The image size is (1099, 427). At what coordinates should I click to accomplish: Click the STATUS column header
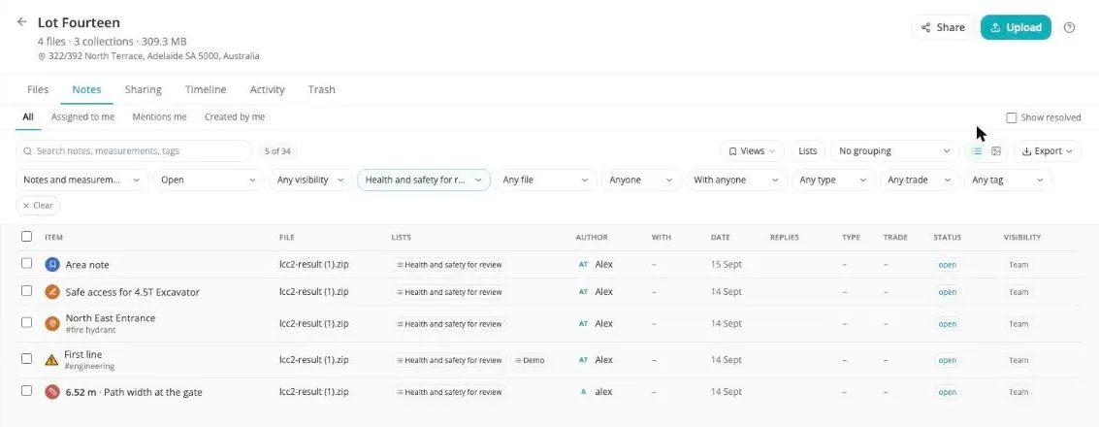click(x=947, y=238)
